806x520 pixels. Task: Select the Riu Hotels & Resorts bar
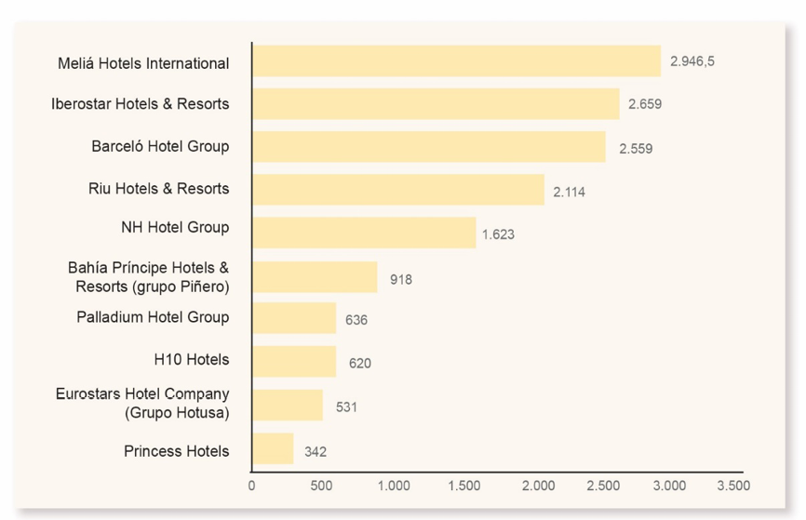pos(397,190)
